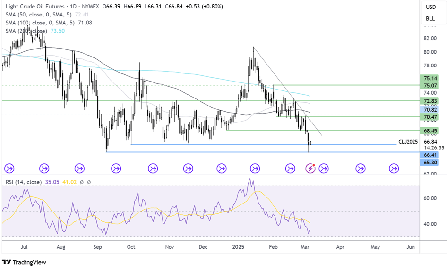Click the Jun label on time axis
This screenshot has height=269, width=447.
click(x=410, y=247)
